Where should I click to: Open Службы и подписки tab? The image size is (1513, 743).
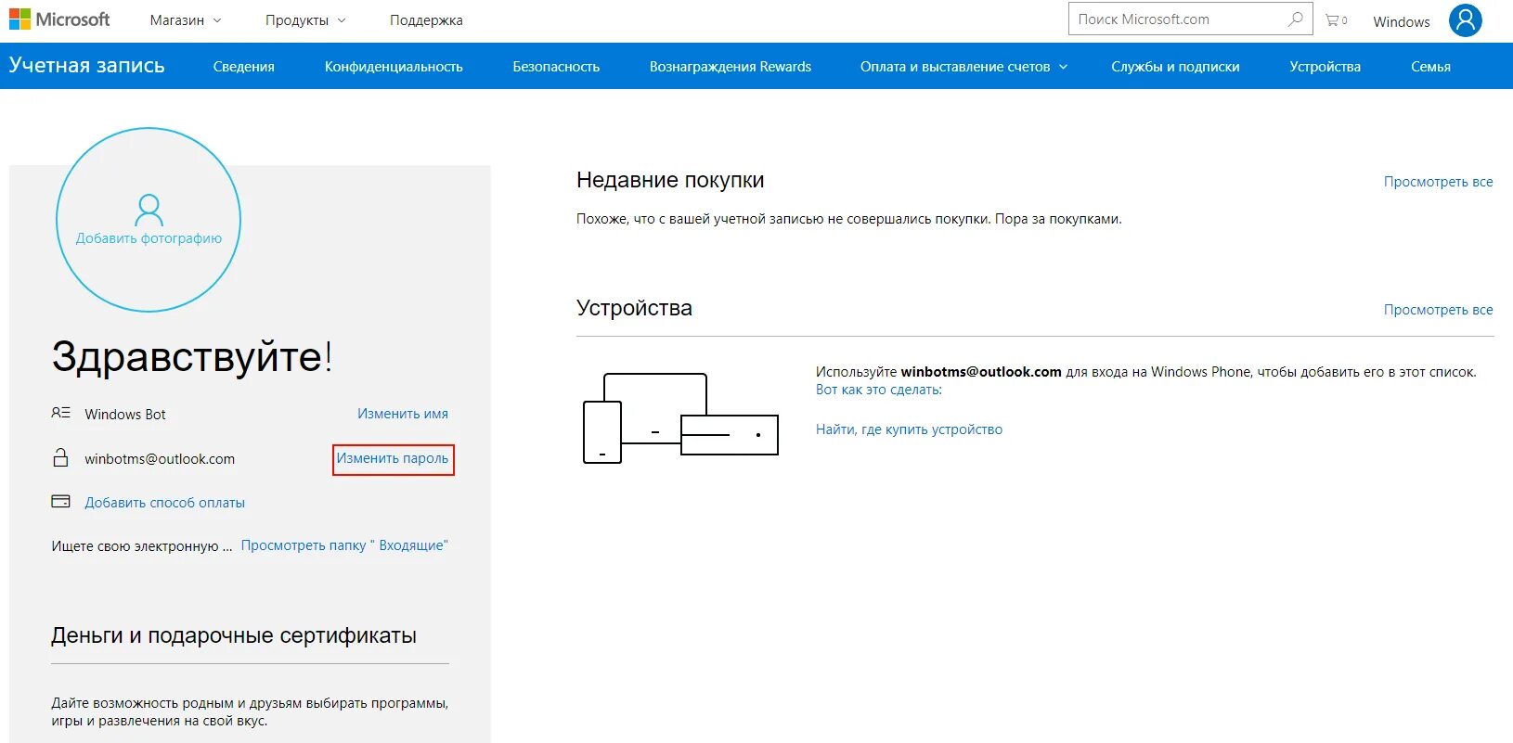click(x=1175, y=67)
